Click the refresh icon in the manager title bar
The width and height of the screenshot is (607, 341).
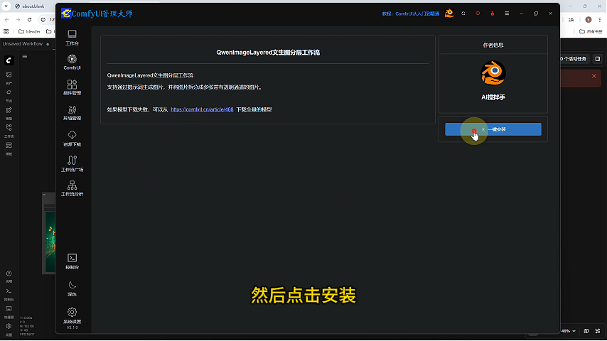pos(463,13)
